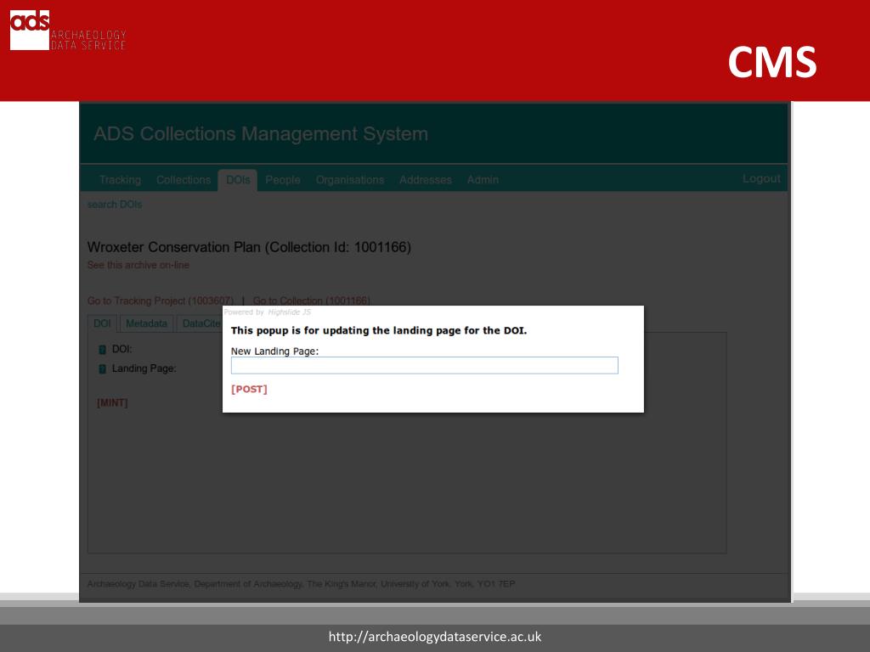Go to Collection (1001166) link
Viewport: 870px width, 652px height.
coord(311,301)
